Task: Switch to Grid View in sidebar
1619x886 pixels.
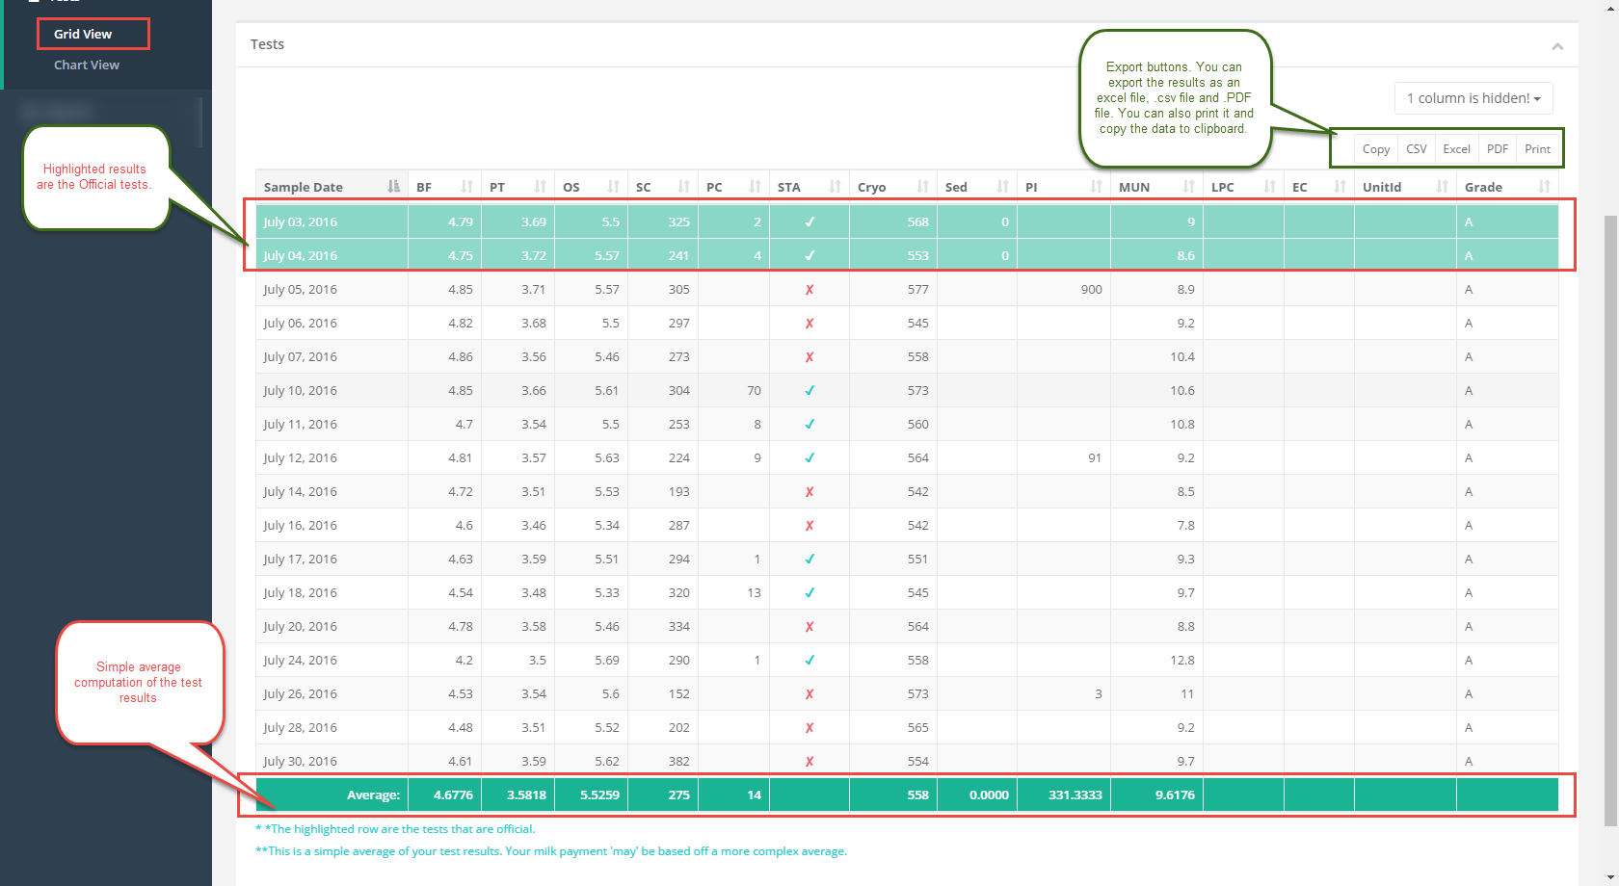Action: [83, 34]
